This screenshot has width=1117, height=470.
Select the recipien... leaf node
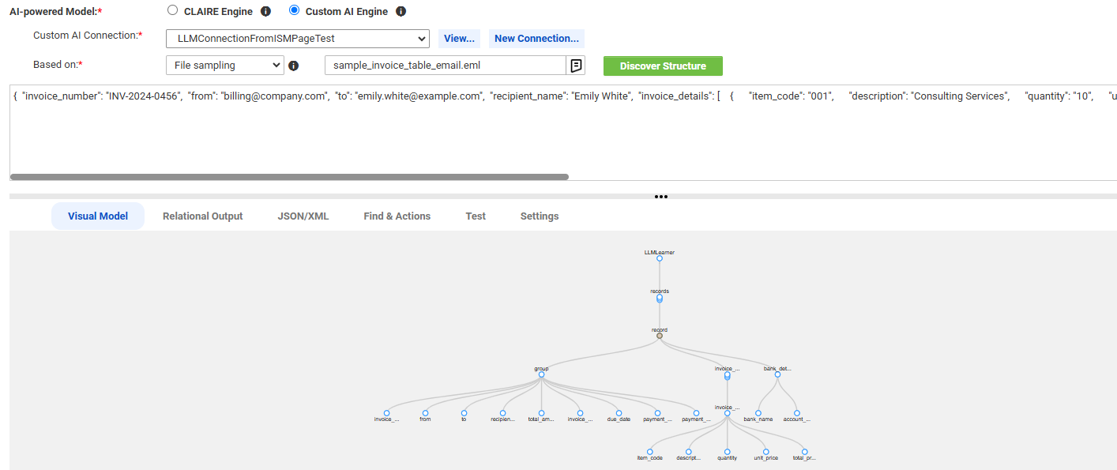502,412
